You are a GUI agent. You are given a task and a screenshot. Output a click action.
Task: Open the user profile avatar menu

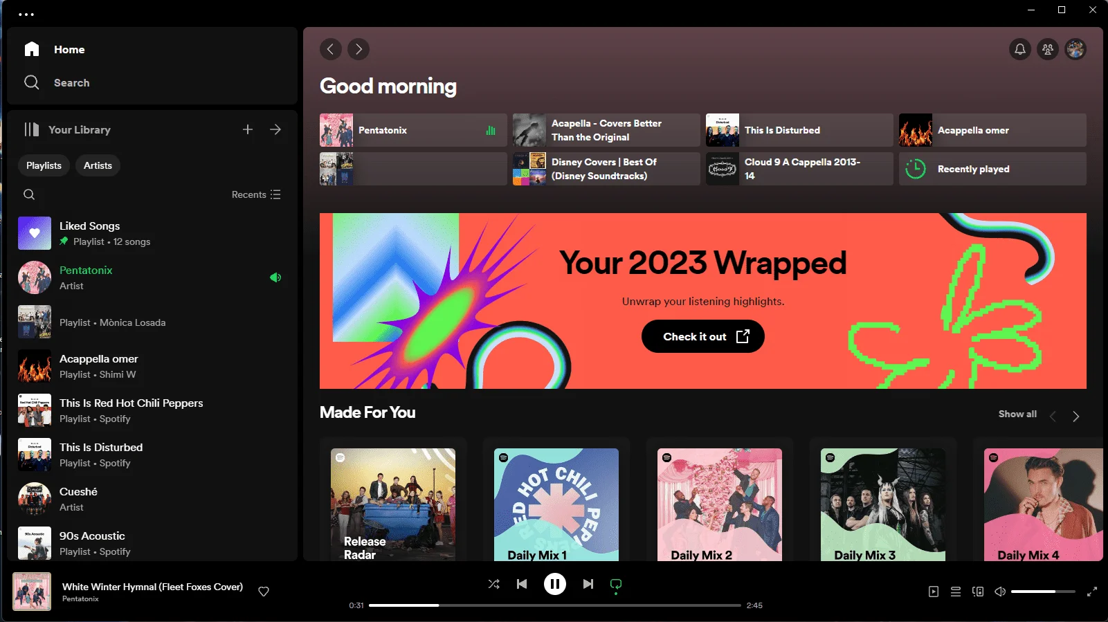click(x=1075, y=49)
